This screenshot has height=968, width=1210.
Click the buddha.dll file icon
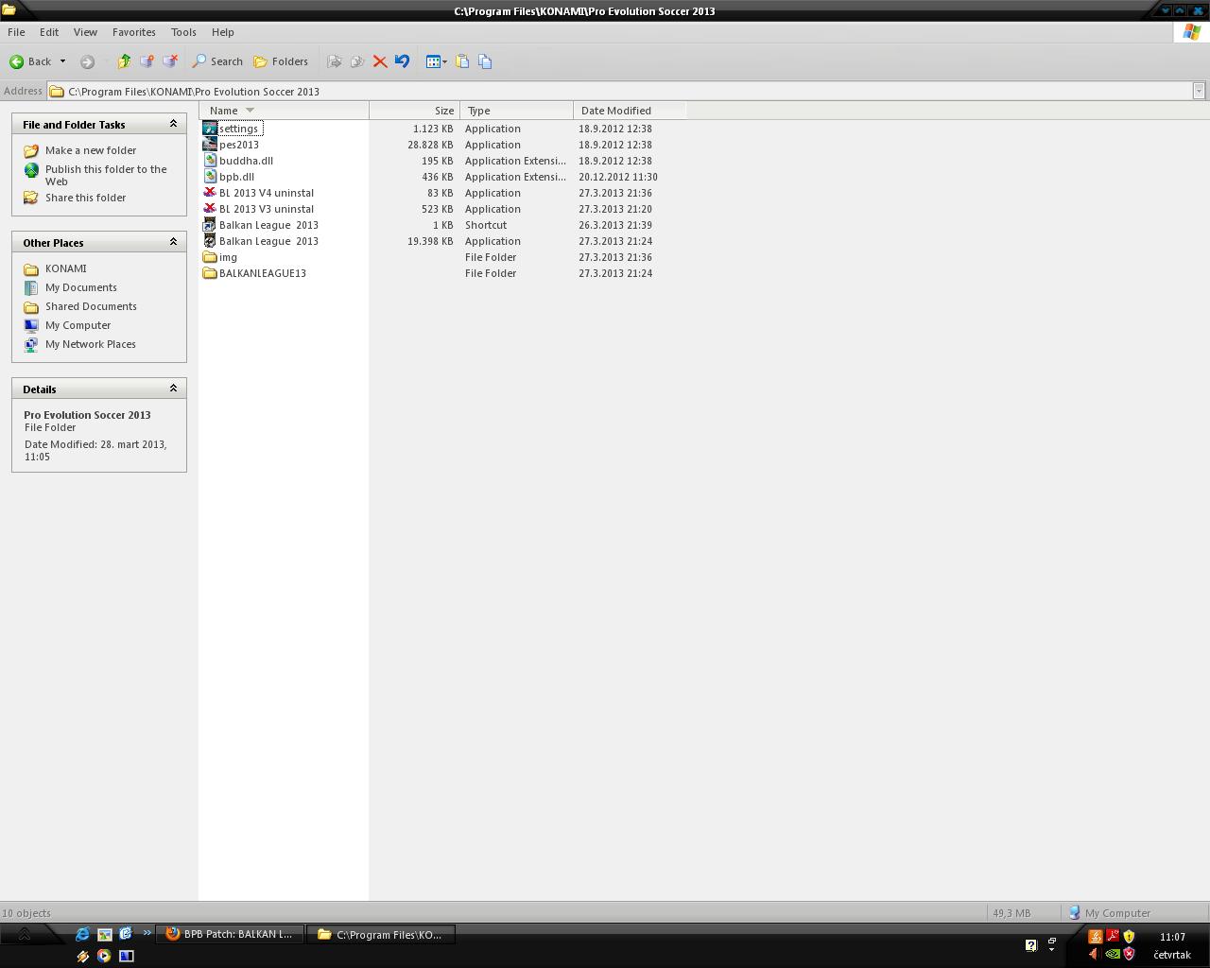[210, 161]
